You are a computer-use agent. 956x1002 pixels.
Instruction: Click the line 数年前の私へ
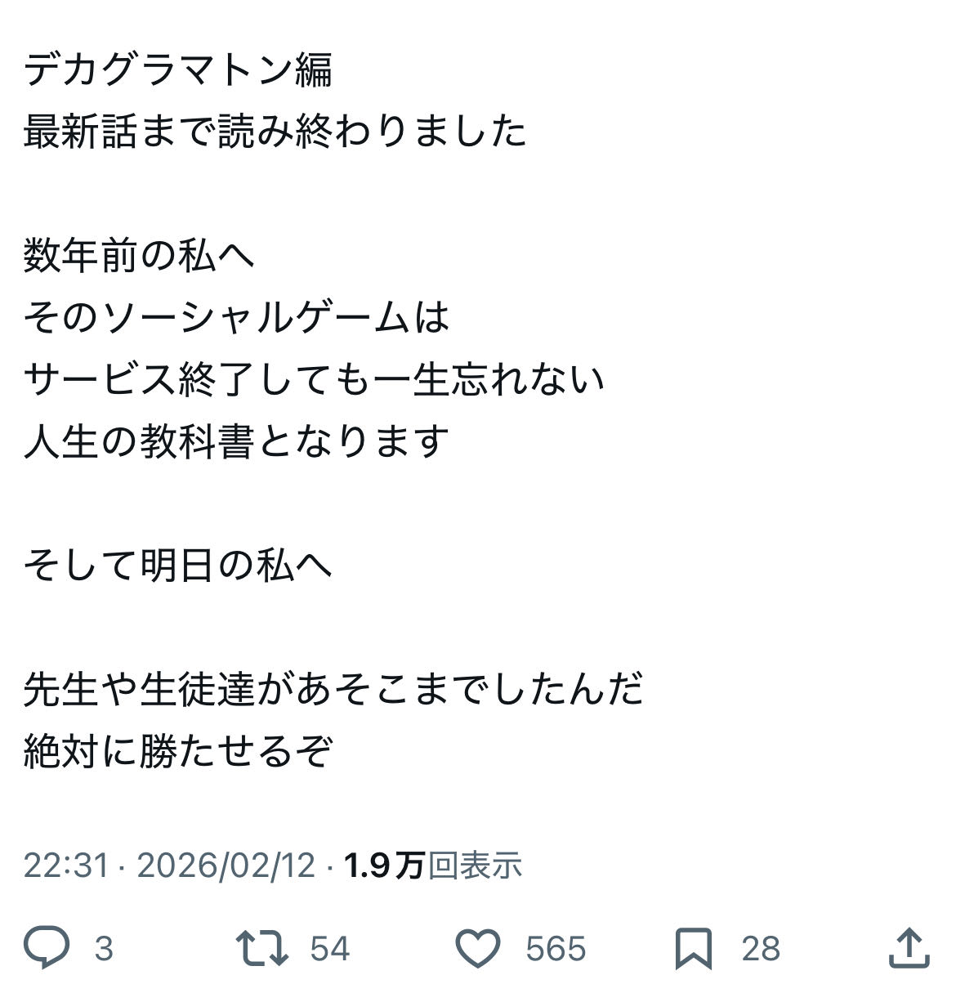139,256
